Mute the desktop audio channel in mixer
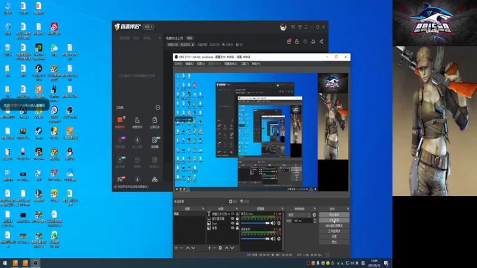 coord(273,239)
